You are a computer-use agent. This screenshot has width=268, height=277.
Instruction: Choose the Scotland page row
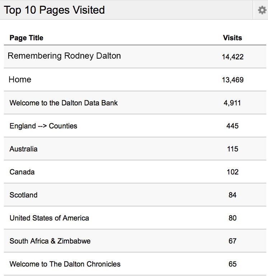click(x=23, y=195)
